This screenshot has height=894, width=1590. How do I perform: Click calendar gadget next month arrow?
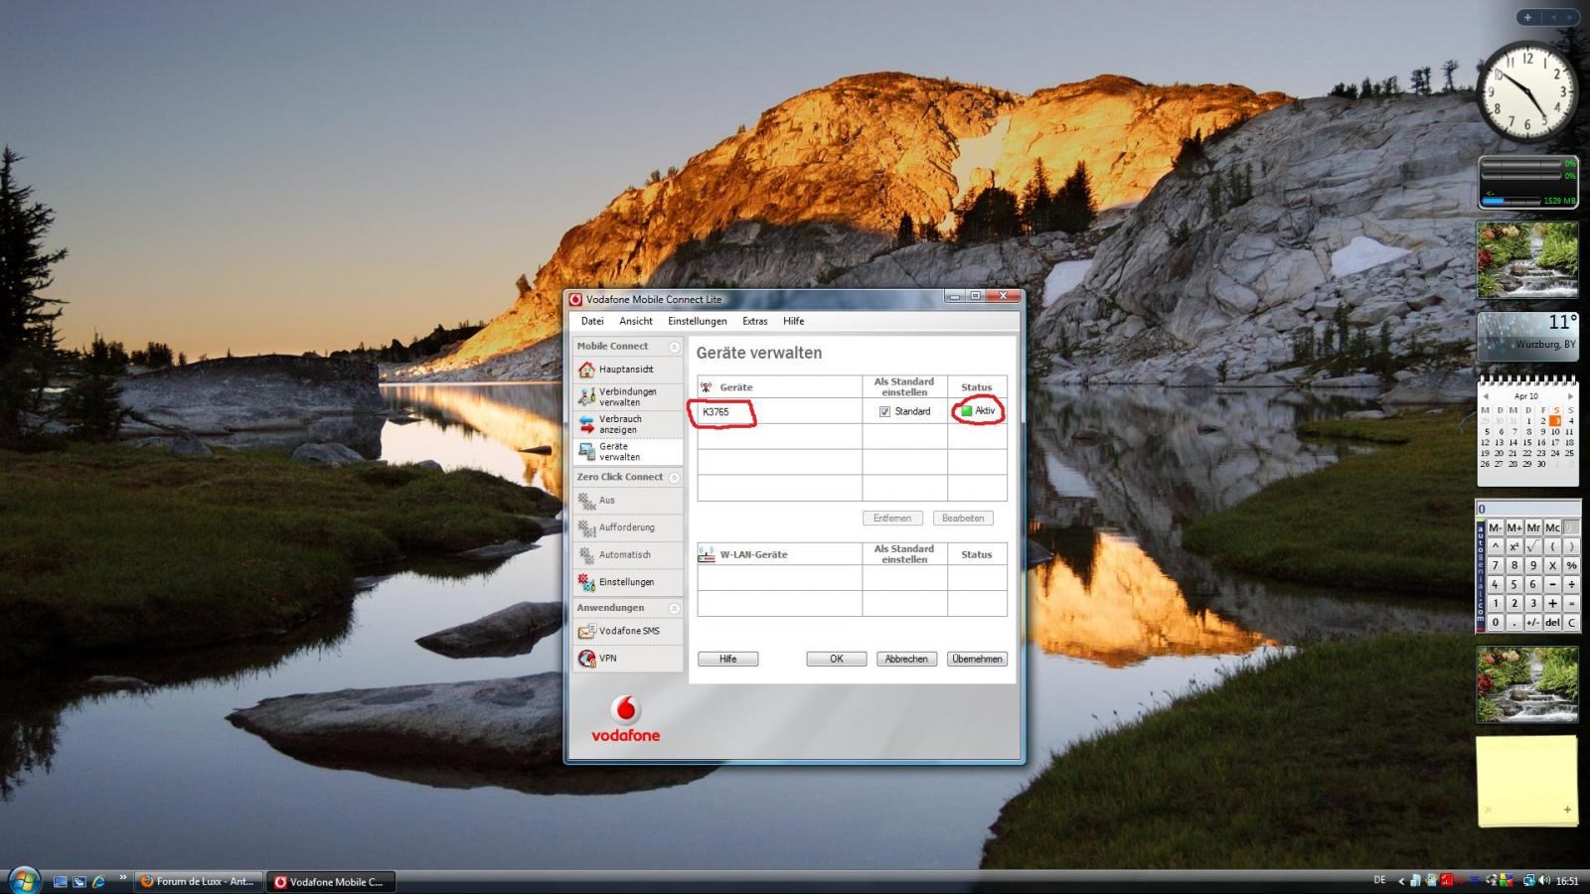click(1570, 396)
